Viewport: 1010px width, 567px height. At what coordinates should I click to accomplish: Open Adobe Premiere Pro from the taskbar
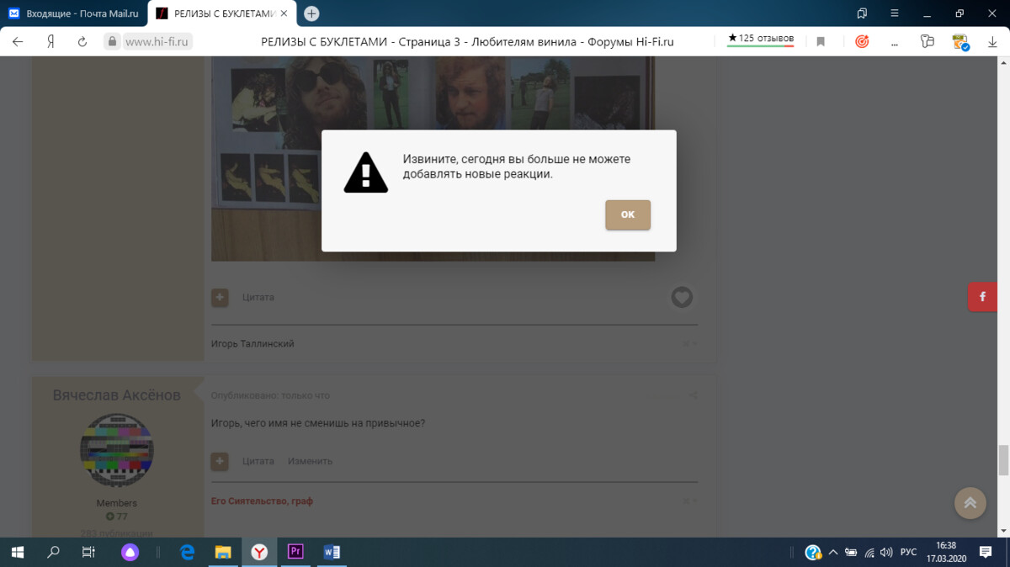(x=295, y=552)
